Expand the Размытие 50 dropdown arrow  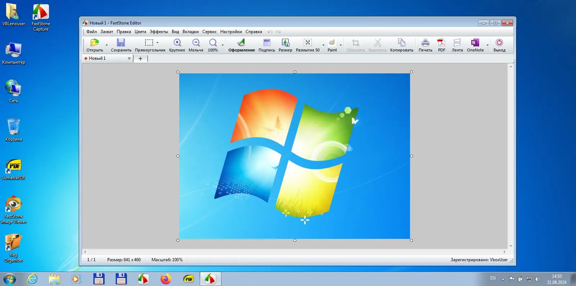[x=323, y=45]
